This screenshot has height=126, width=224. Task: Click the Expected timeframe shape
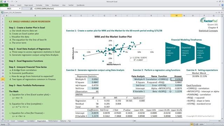[188, 53]
